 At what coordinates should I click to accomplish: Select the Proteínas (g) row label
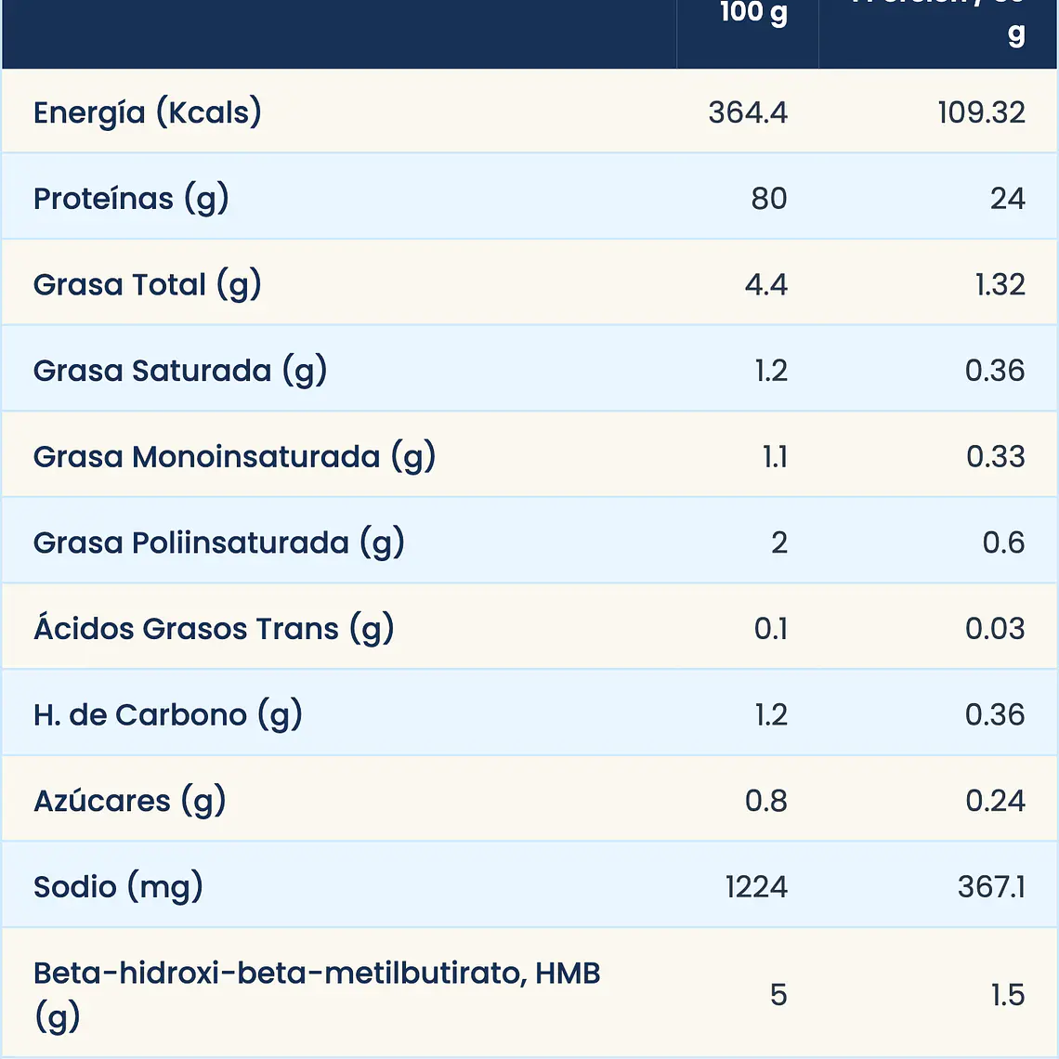tap(131, 199)
